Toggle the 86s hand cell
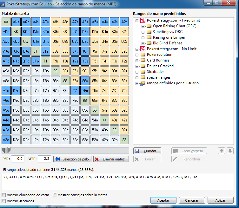Screen dimensions: 239x208 [85, 81]
